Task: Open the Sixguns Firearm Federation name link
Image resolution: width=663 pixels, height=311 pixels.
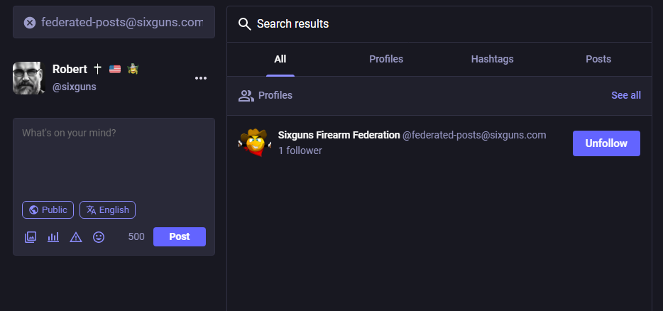Action: [339, 135]
